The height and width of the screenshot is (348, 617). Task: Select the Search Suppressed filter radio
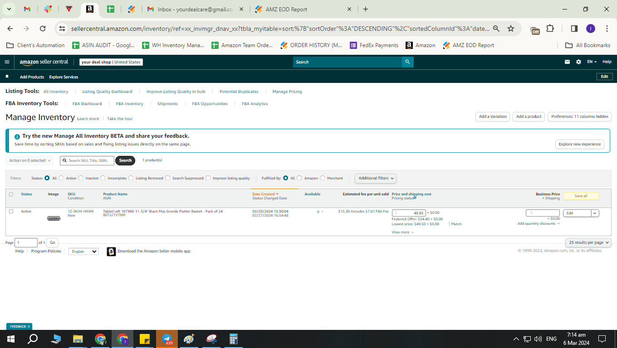coord(168,178)
